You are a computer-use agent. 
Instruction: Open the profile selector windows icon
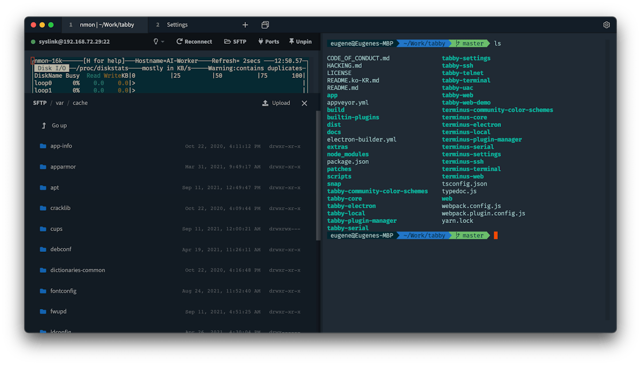(x=265, y=25)
